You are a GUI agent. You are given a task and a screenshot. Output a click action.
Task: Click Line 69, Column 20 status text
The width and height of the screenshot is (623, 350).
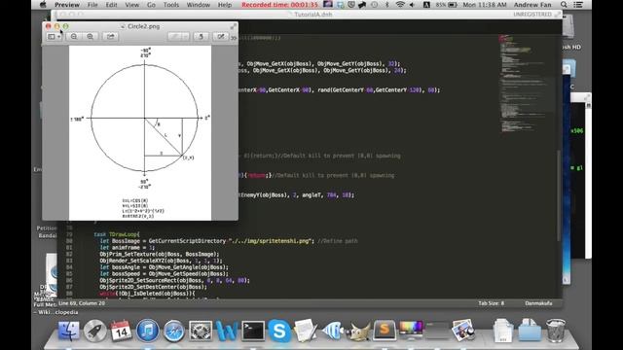(x=82, y=303)
